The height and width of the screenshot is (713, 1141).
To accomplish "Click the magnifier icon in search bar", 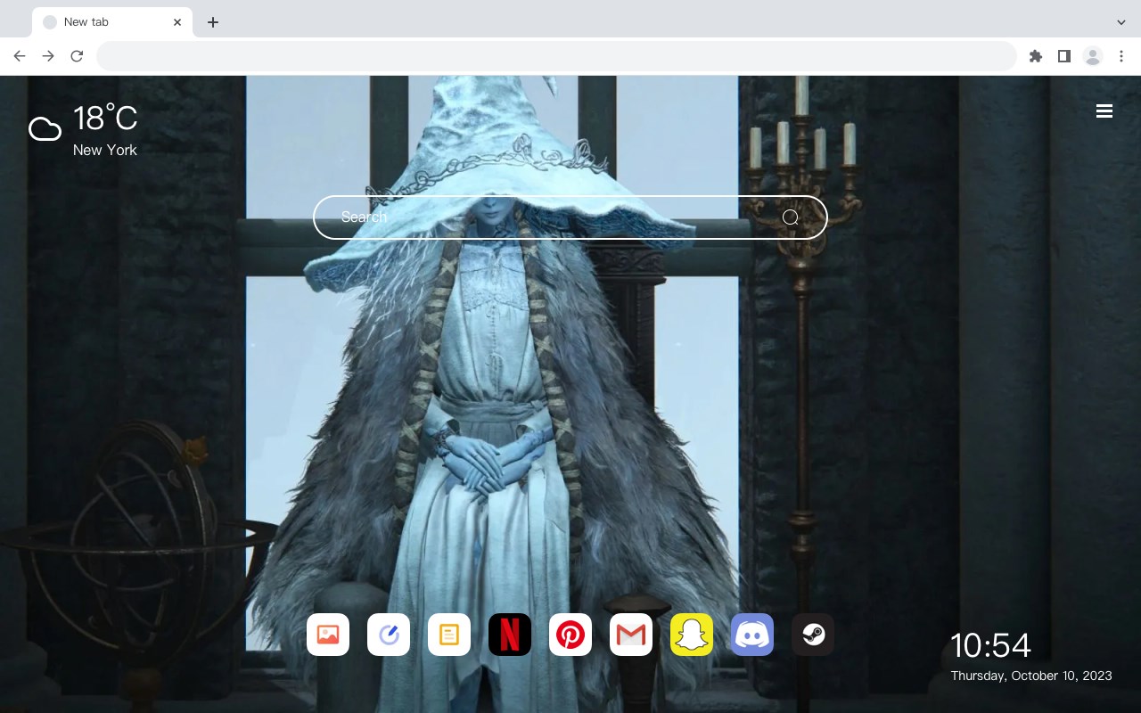I will click(791, 217).
